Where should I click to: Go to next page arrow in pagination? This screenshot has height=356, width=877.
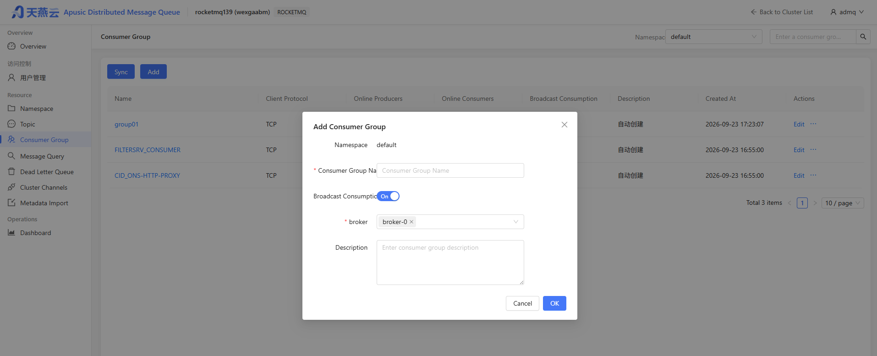point(815,203)
